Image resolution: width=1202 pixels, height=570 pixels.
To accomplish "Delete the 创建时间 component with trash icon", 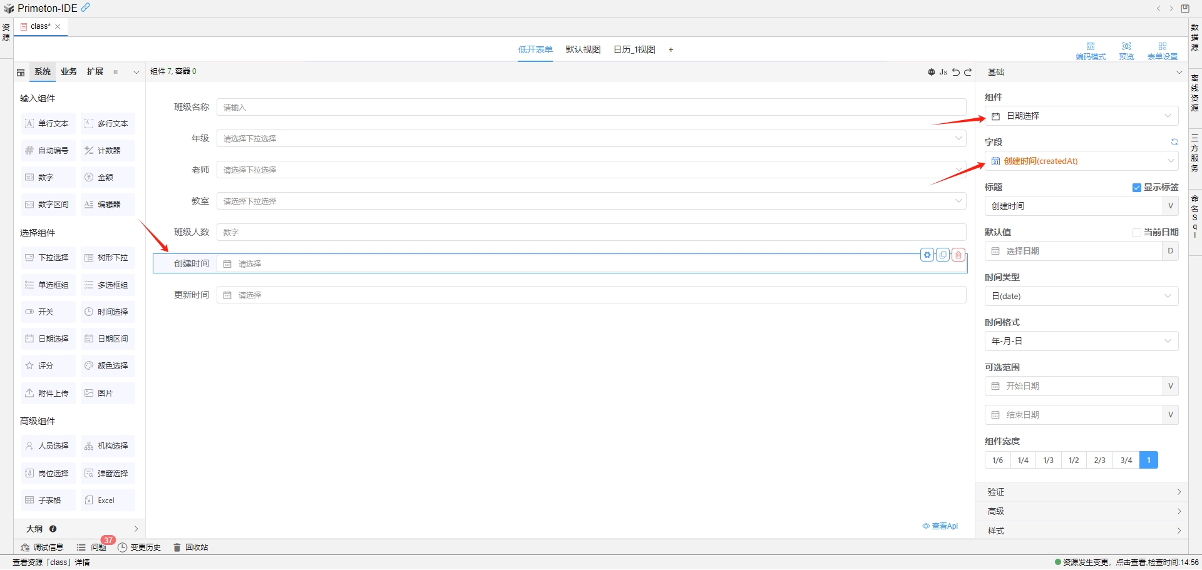I will (x=957, y=255).
